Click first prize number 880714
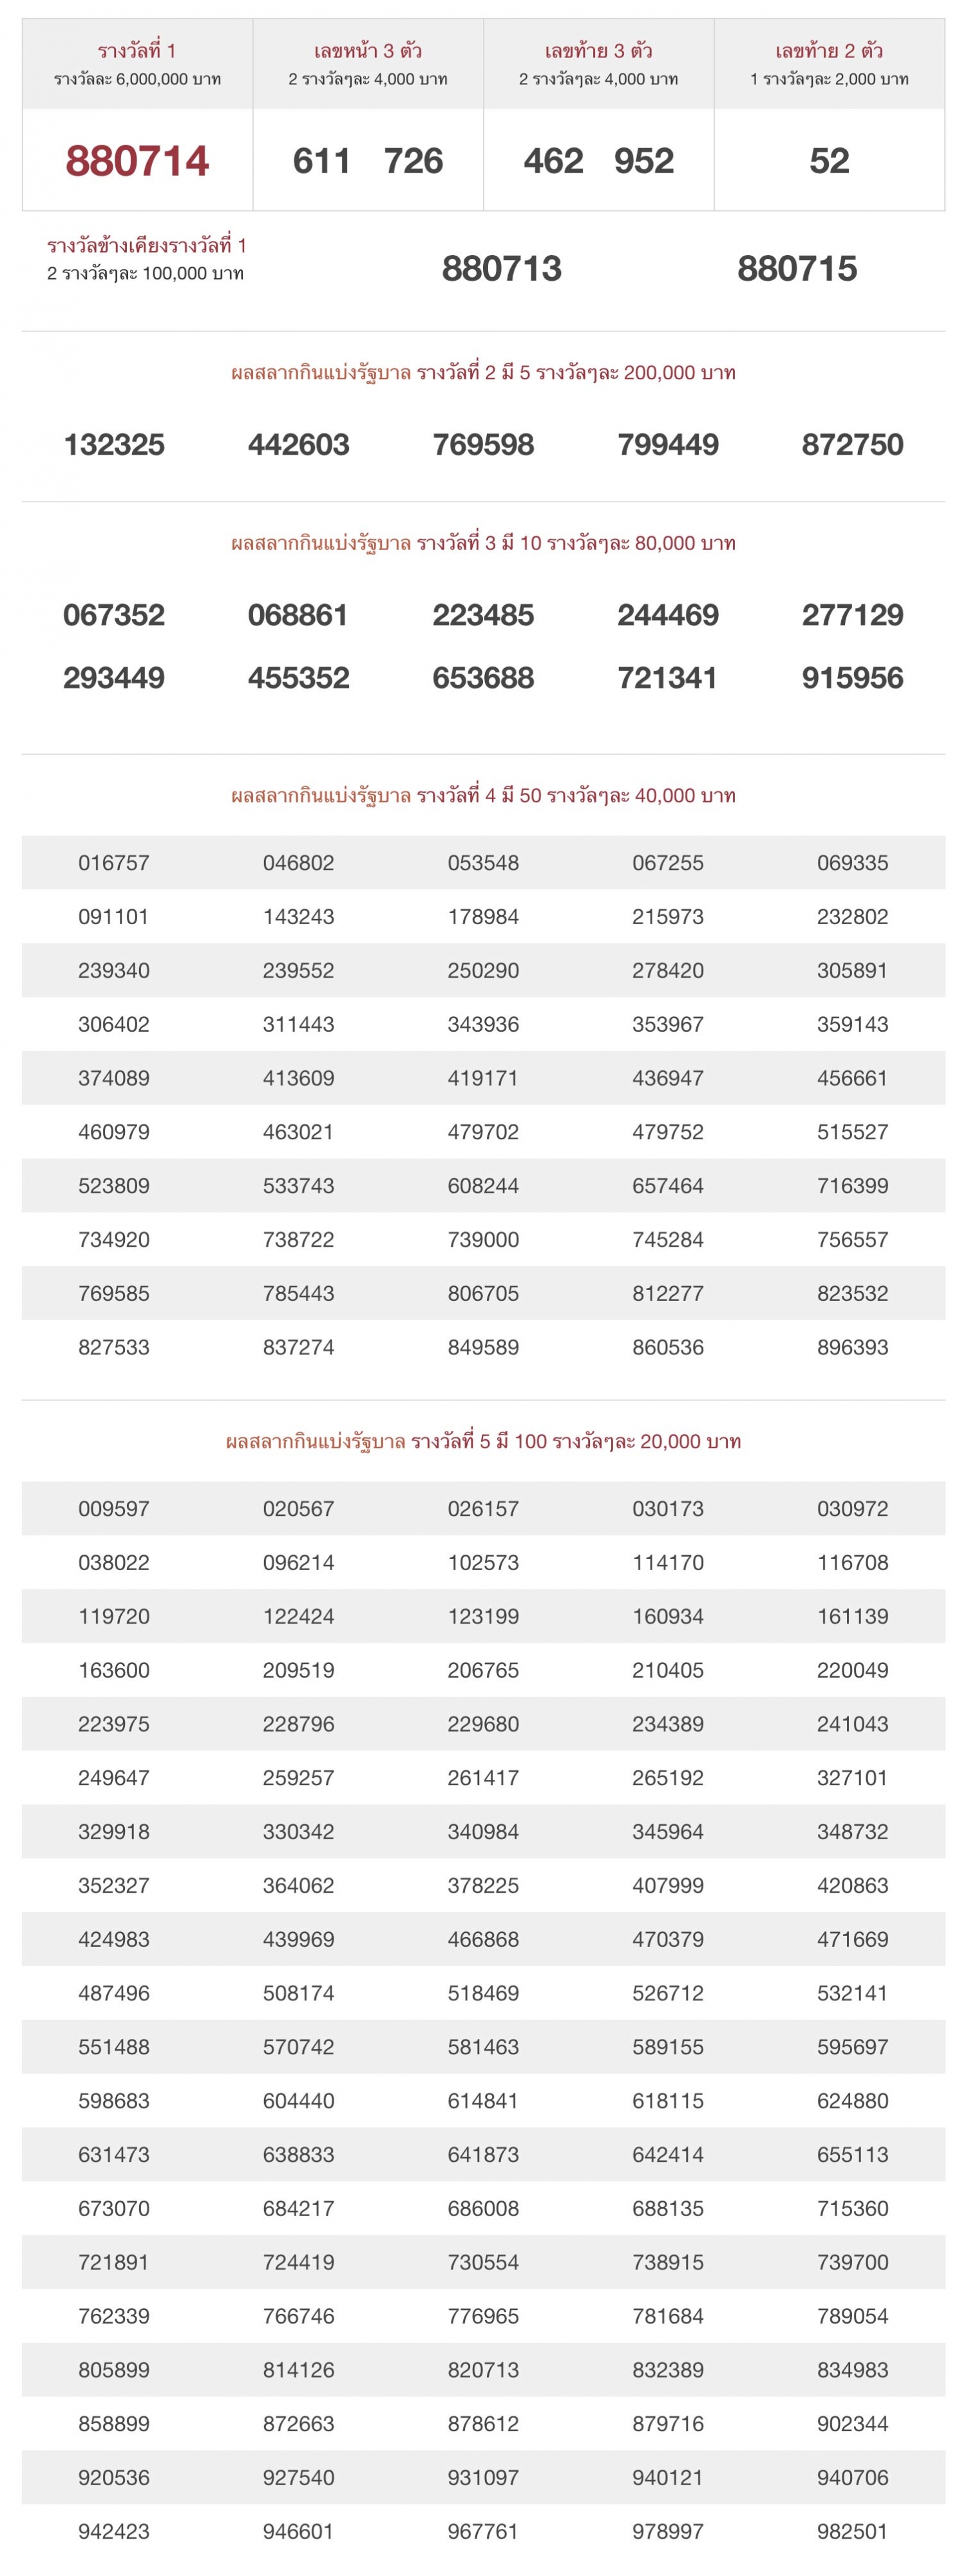The height and width of the screenshot is (2576, 968). tap(137, 161)
